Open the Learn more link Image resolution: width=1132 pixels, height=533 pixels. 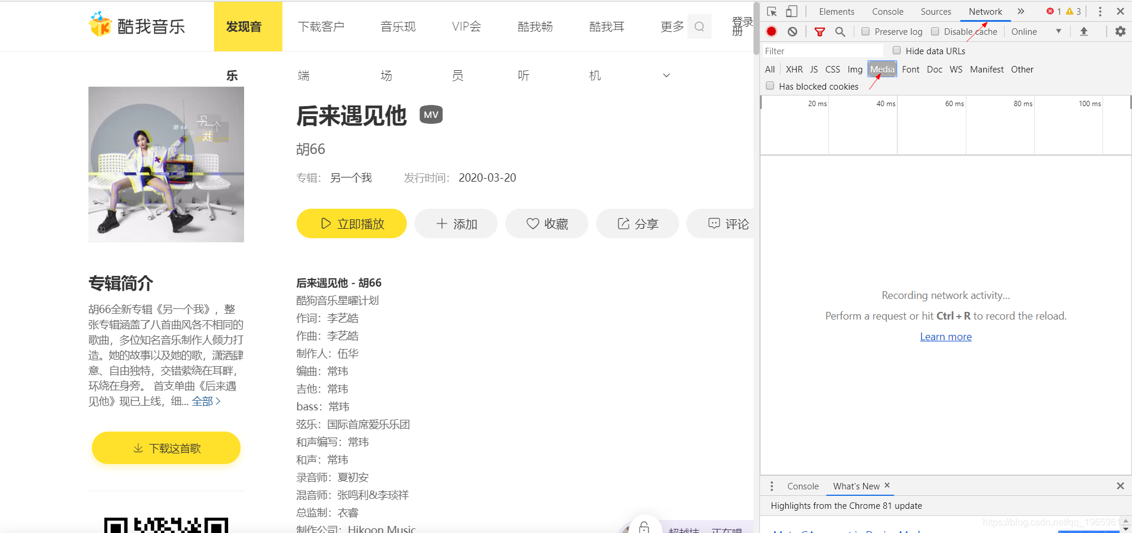coord(946,337)
